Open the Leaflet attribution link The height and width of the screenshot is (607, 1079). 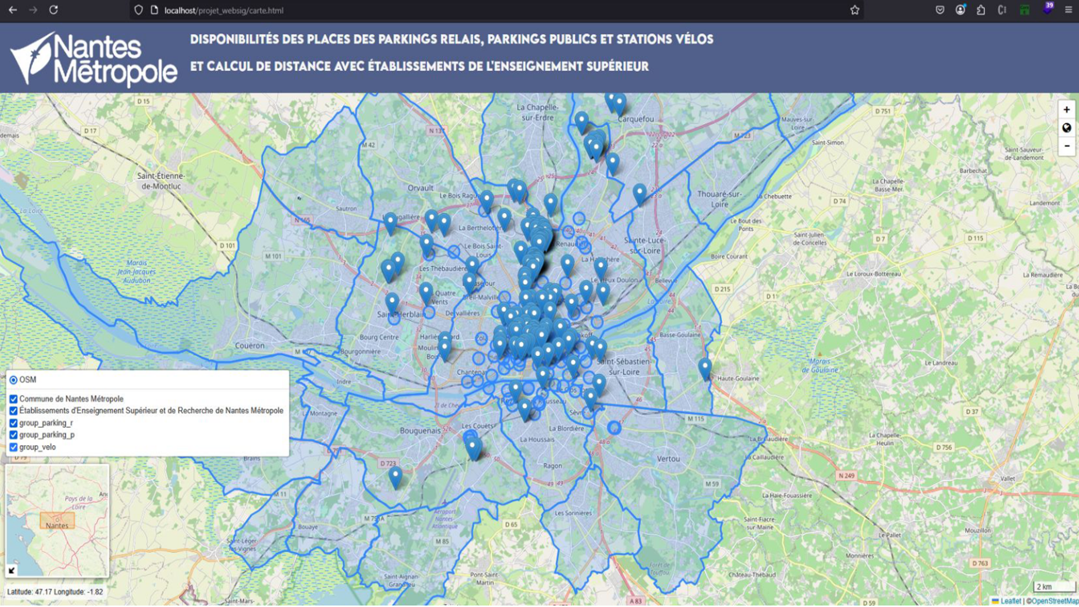click(x=1010, y=601)
